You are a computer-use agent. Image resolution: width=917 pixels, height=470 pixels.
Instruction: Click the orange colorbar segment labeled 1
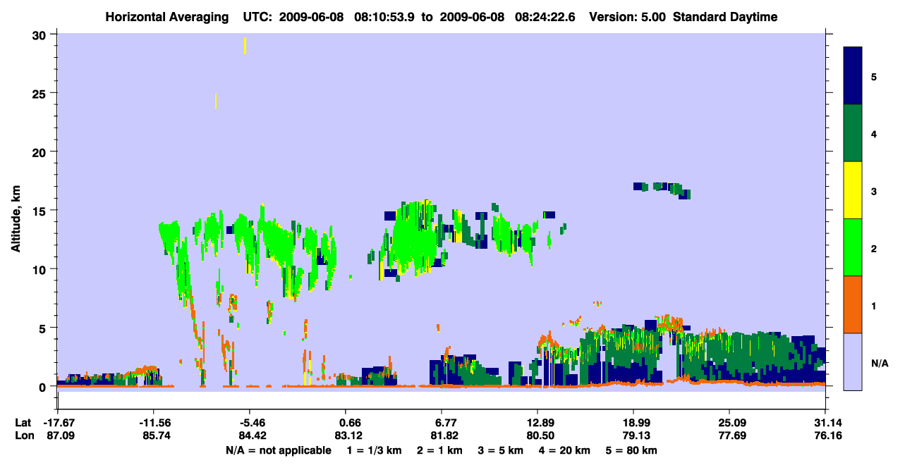click(x=854, y=304)
